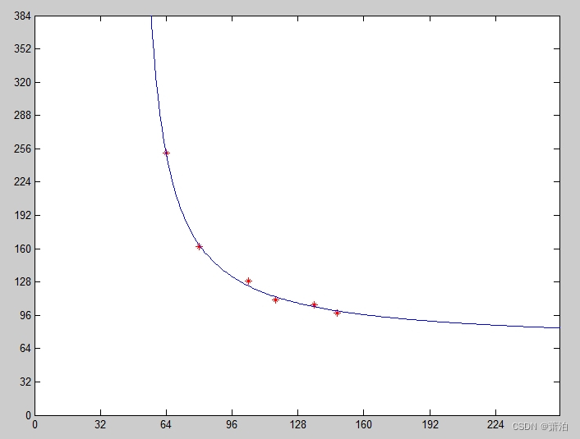Select the x-axis tick label 192

point(430,424)
